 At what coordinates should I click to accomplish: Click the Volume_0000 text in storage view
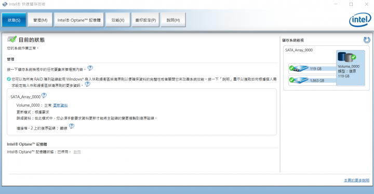coord(349,67)
